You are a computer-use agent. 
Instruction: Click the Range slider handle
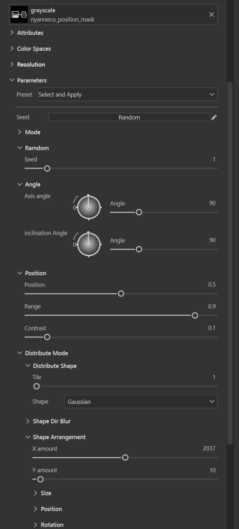tap(195, 315)
